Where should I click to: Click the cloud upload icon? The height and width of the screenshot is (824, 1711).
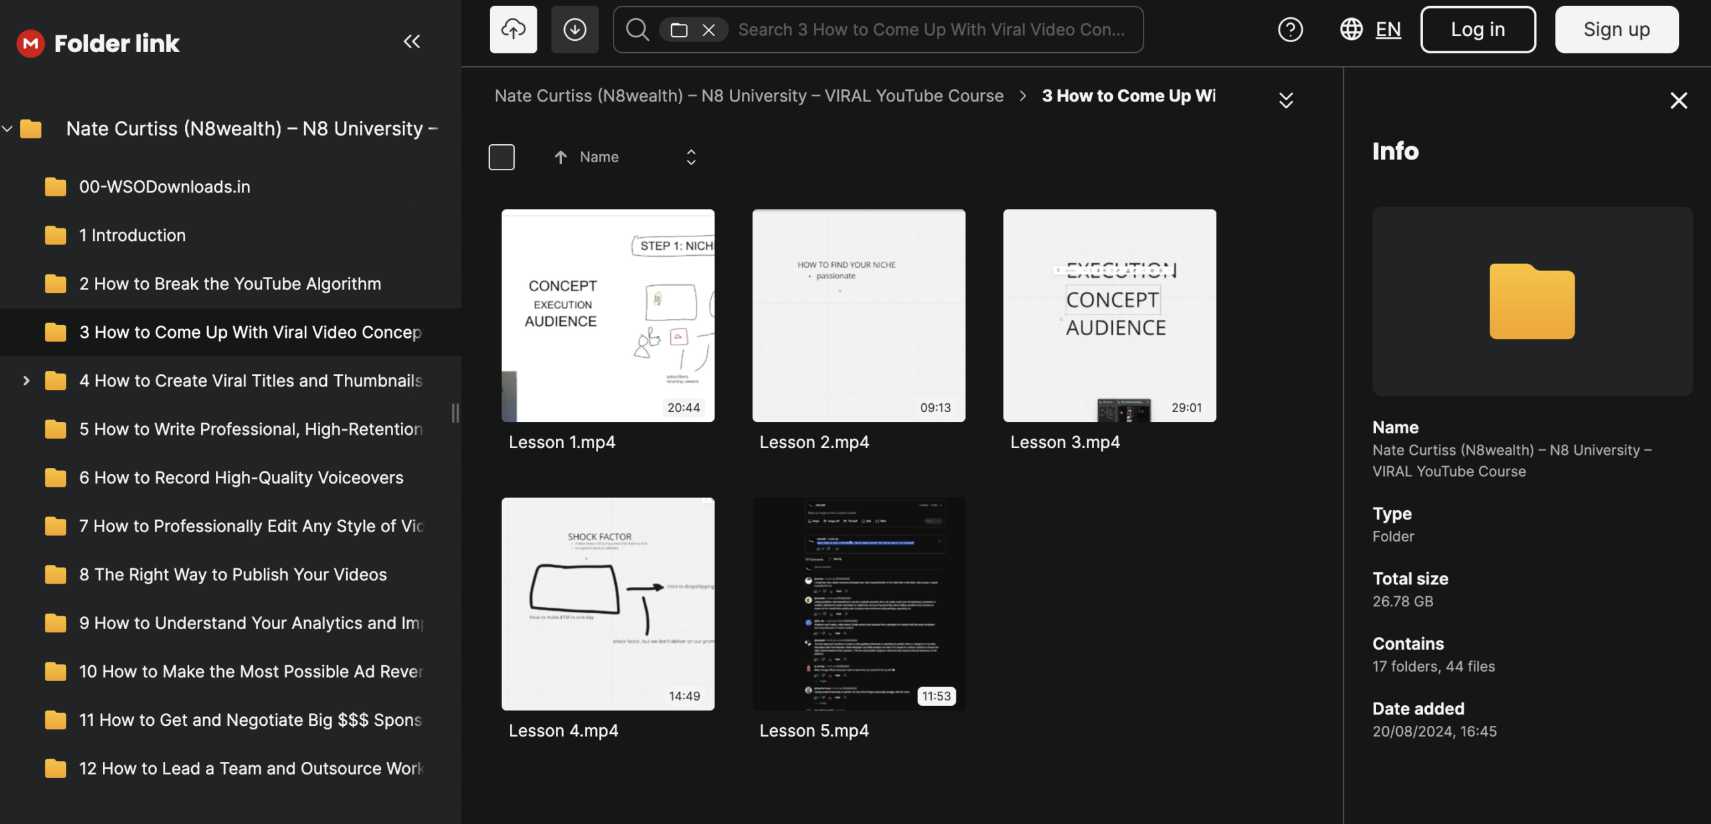point(513,29)
